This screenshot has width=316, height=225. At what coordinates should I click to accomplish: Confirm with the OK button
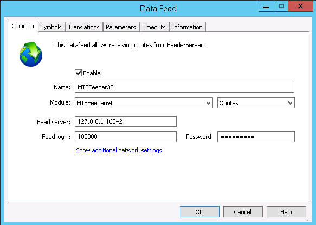(199, 211)
